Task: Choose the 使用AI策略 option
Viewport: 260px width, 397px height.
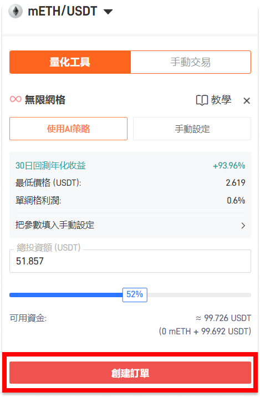Action: (x=68, y=129)
